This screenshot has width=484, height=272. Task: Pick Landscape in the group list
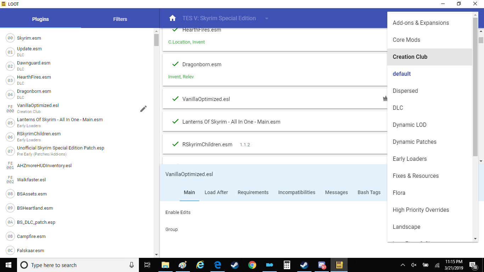[430, 227]
